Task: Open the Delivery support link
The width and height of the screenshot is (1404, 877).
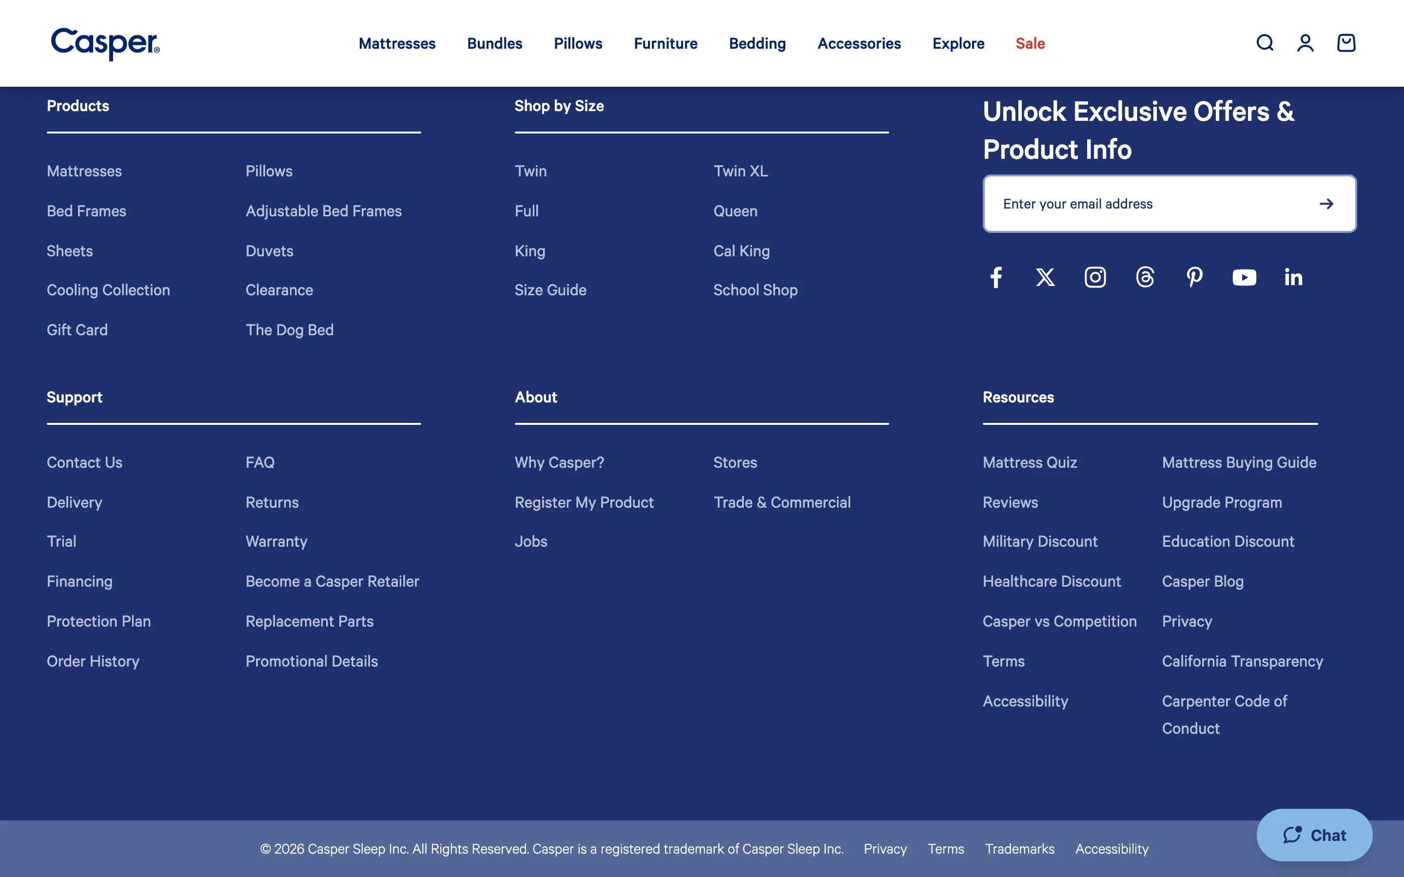Action: (x=74, y=502)
